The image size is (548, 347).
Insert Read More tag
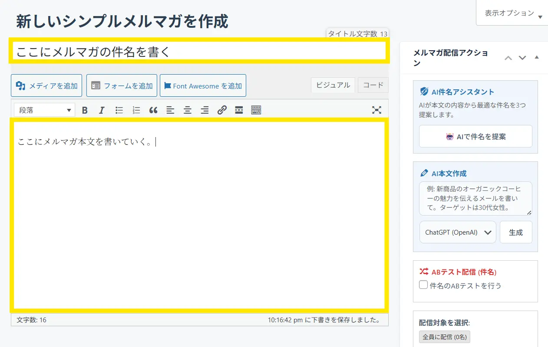pos(239,110)
